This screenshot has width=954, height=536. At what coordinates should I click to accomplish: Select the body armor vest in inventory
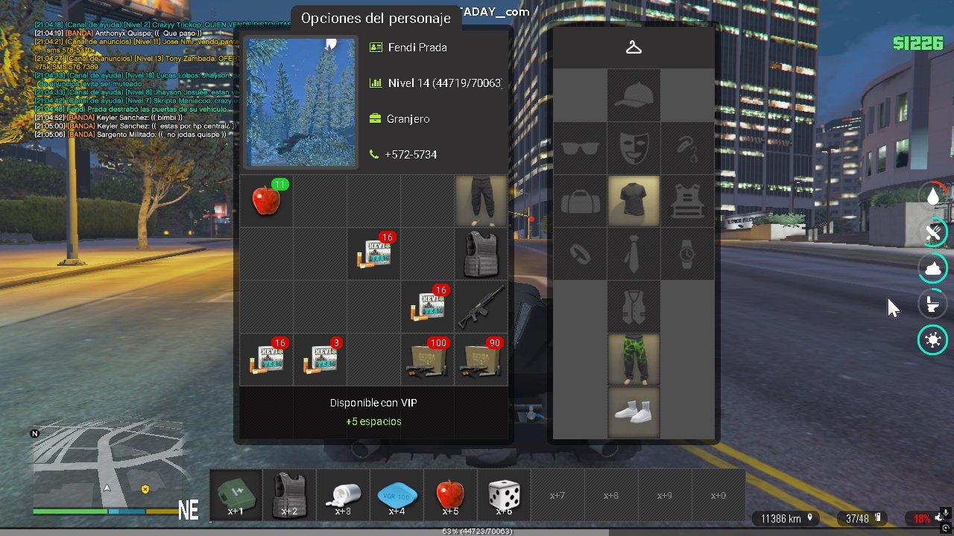click(x=481, y=254)
